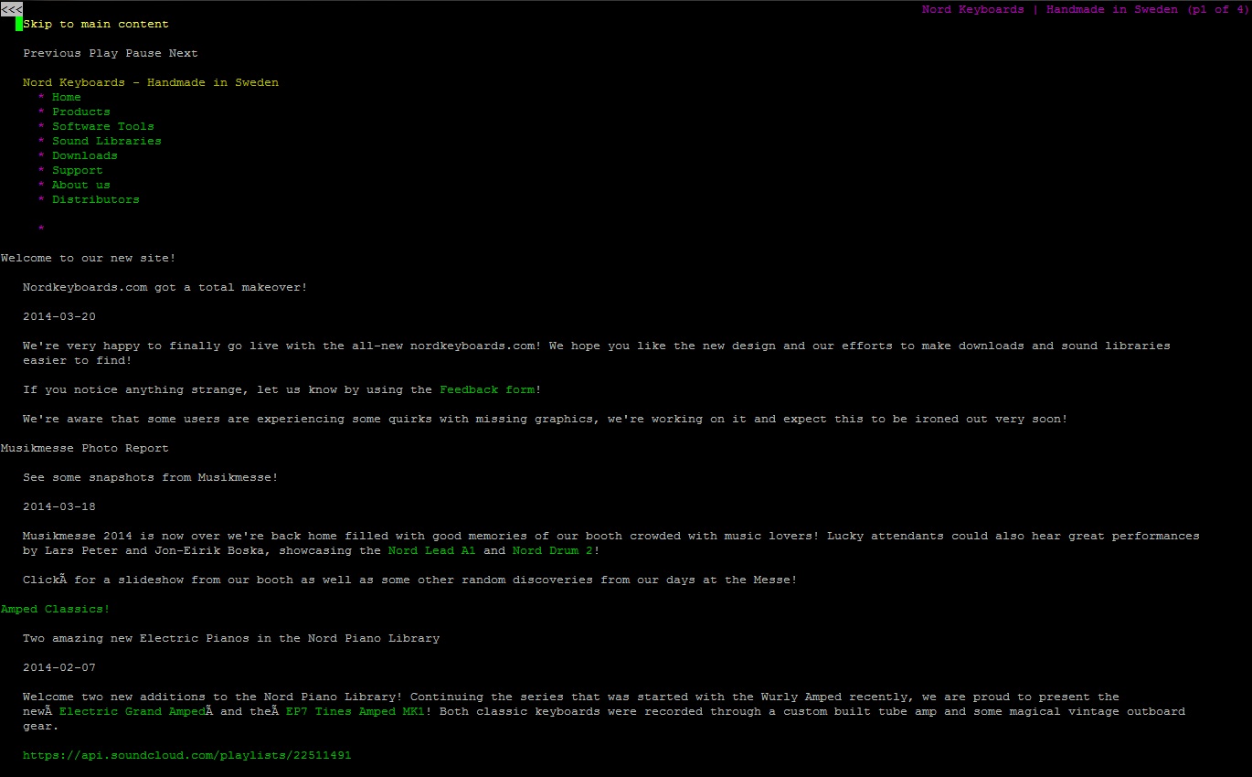Open the Amped Classics! heading link

tap(56, 609)
